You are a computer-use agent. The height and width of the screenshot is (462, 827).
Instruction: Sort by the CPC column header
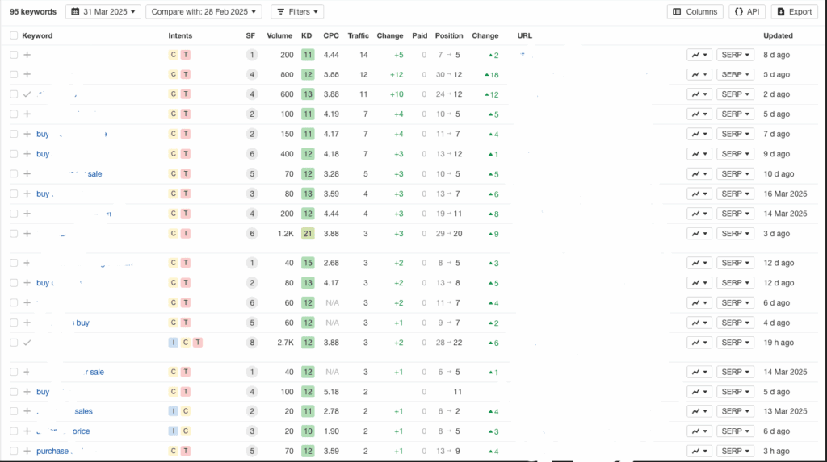331,35
